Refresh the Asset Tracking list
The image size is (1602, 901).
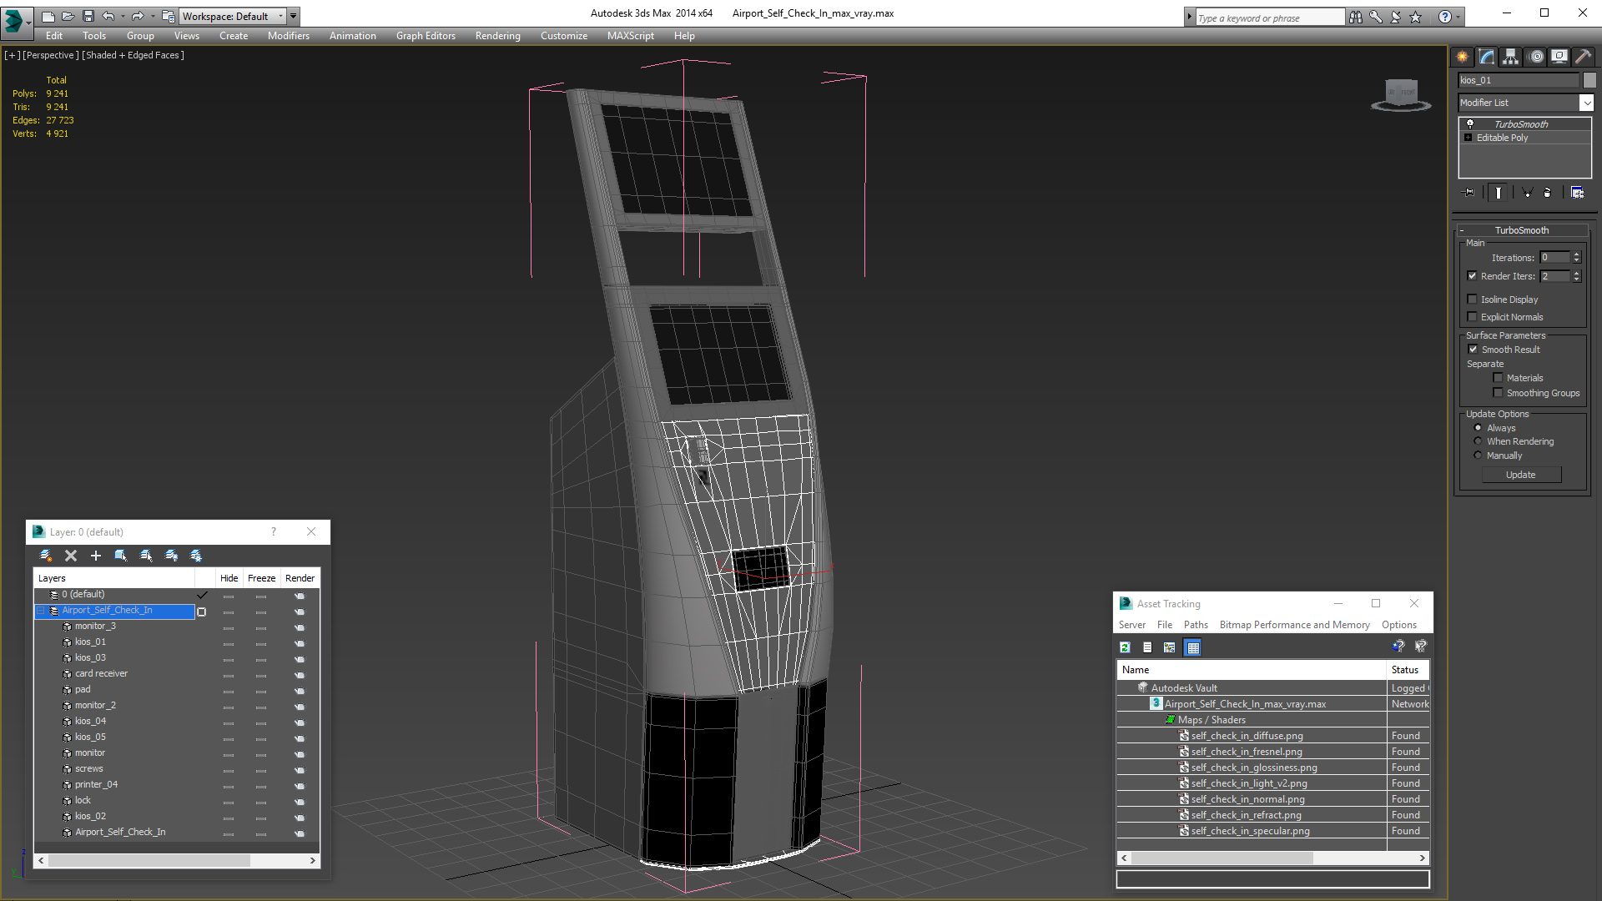(1125, 647)
